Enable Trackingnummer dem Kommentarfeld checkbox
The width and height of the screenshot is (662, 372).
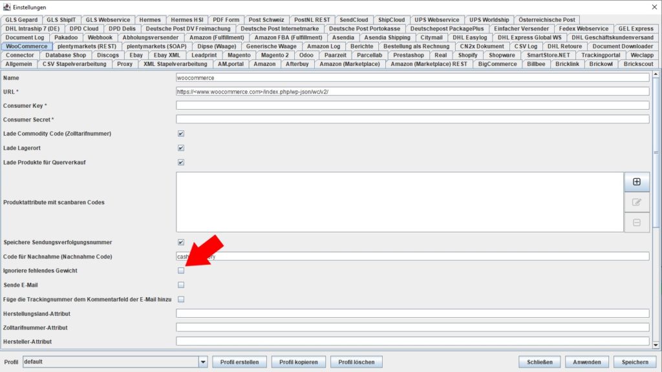click(x=181, y=300)
